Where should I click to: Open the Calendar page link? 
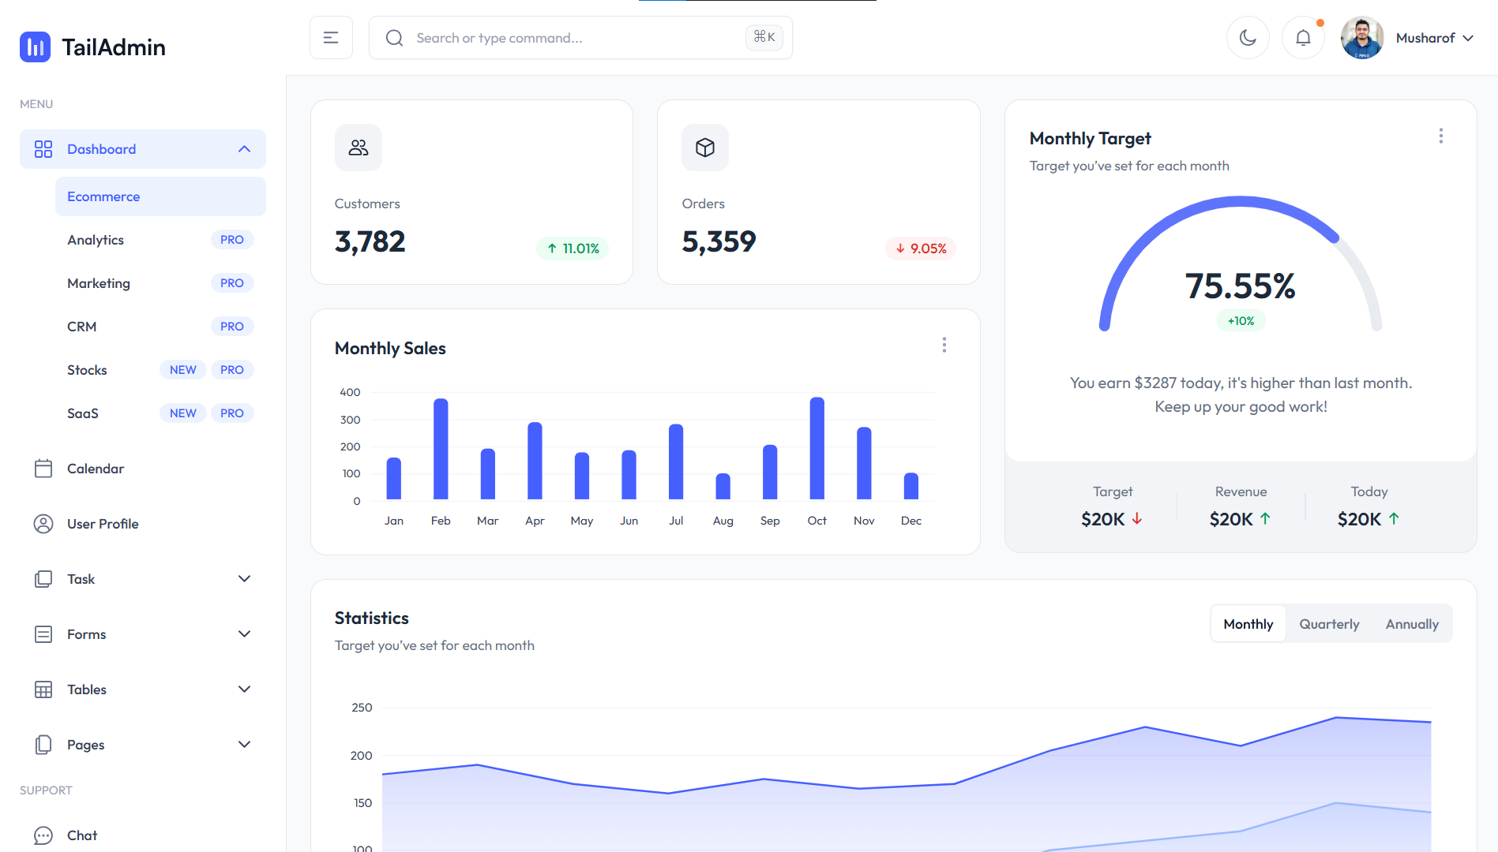(x=143, y=469)
